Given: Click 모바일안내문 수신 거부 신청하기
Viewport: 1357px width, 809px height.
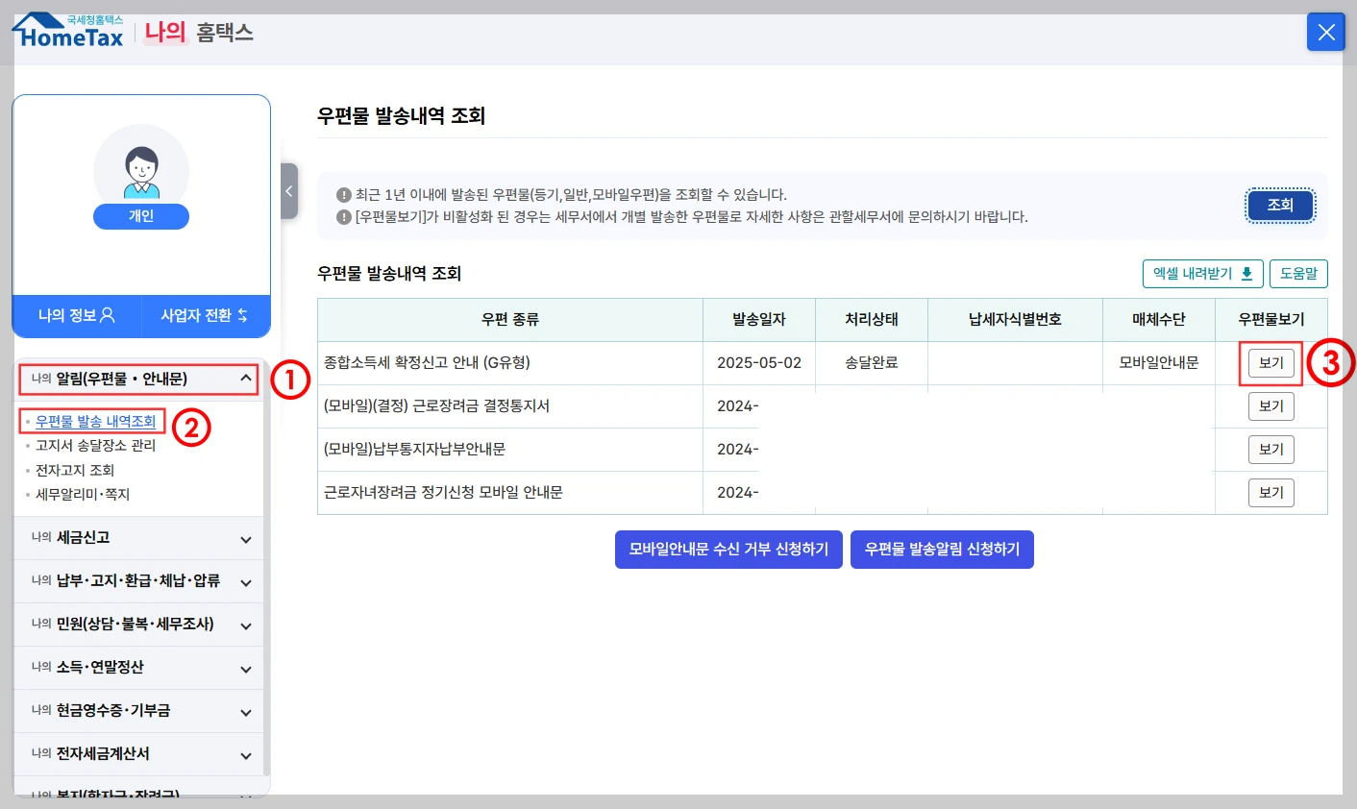Looking at the screenshot, I should [x=728, y=549].
